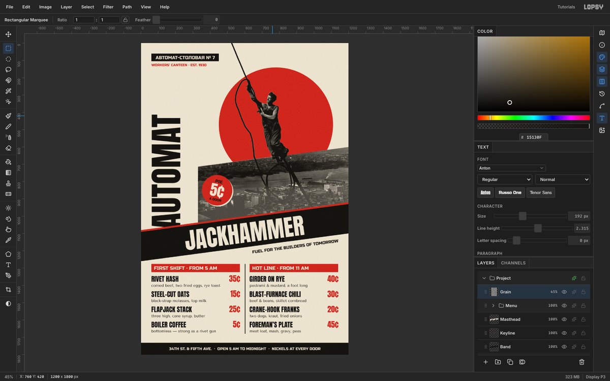
Task: Create a new layer group folder
Action: point(498,362)
